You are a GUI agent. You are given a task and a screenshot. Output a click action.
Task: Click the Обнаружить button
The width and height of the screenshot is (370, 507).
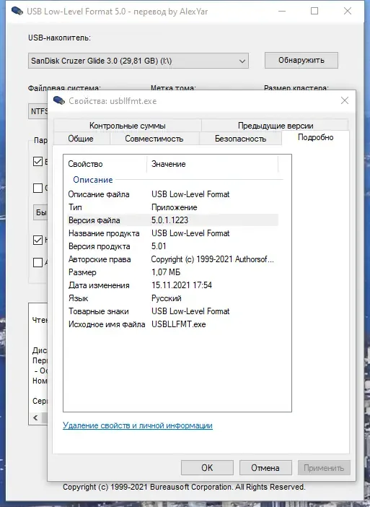point(301,60)
